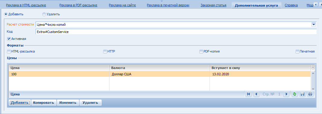Click the grid scrollbar down arrow

313,89
